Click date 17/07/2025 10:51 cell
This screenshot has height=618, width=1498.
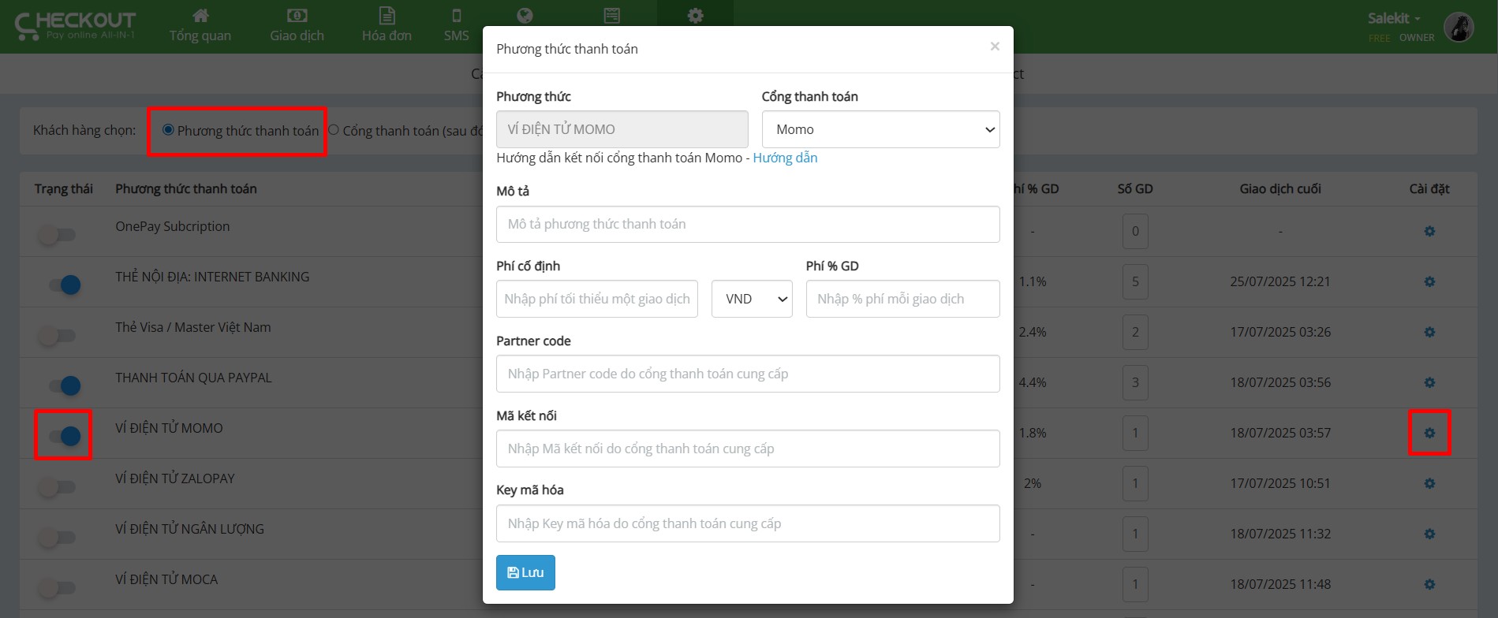tap(1280, 483)
